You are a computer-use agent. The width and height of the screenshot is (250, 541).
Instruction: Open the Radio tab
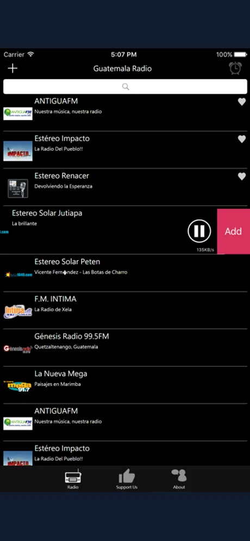pyautogui.click(x=73, y=479)
